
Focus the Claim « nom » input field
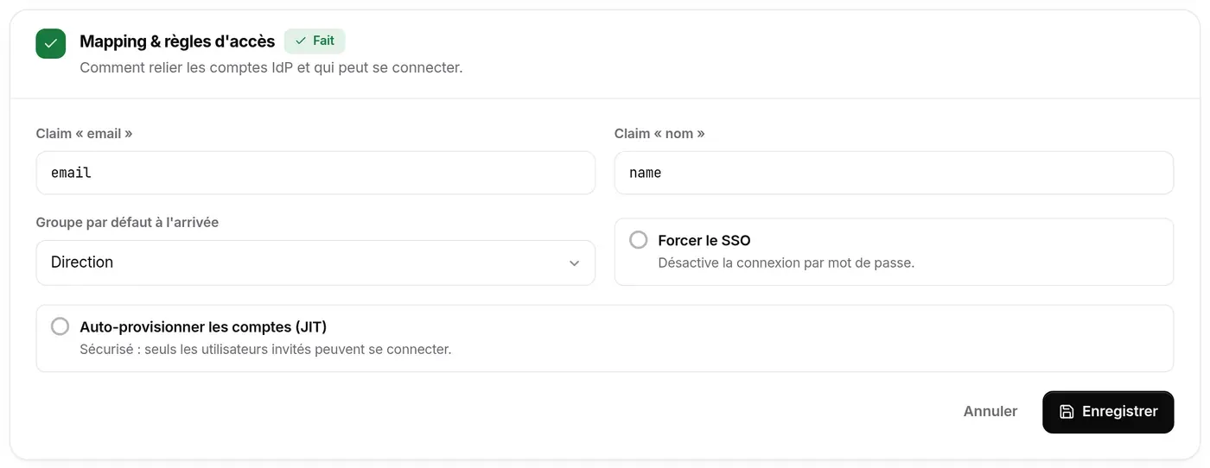tap(894, 173)
